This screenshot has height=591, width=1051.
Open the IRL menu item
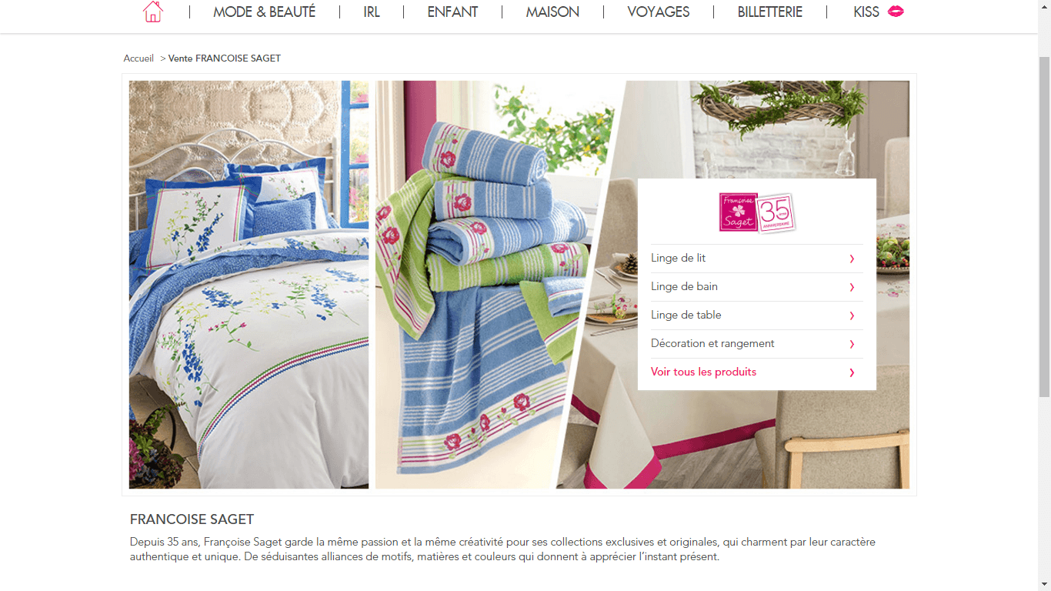[x=372, y=12]
